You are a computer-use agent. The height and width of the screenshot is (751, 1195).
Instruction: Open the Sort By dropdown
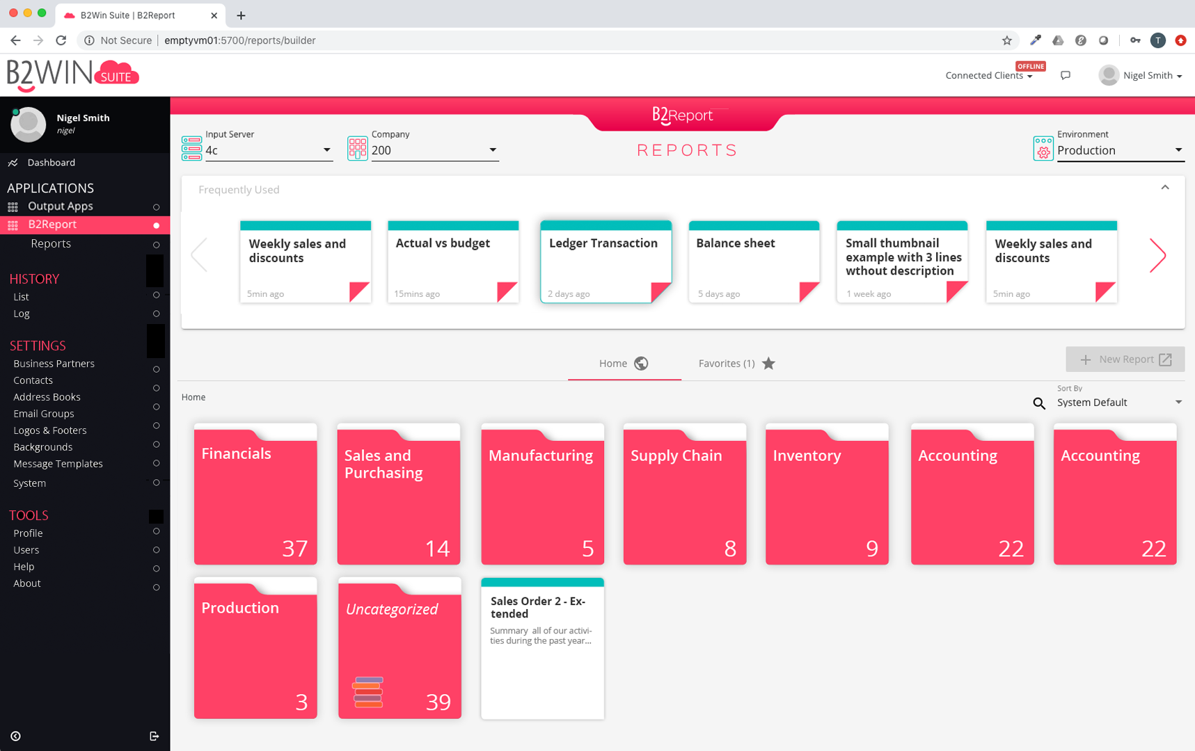[x=1121, y=403]
